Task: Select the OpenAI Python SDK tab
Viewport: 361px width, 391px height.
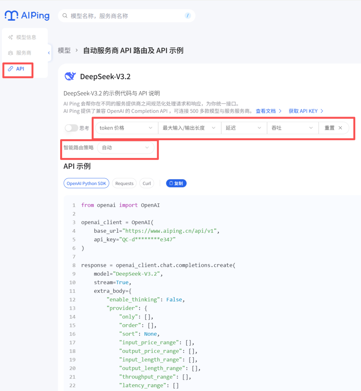Action: coord(86,183)
